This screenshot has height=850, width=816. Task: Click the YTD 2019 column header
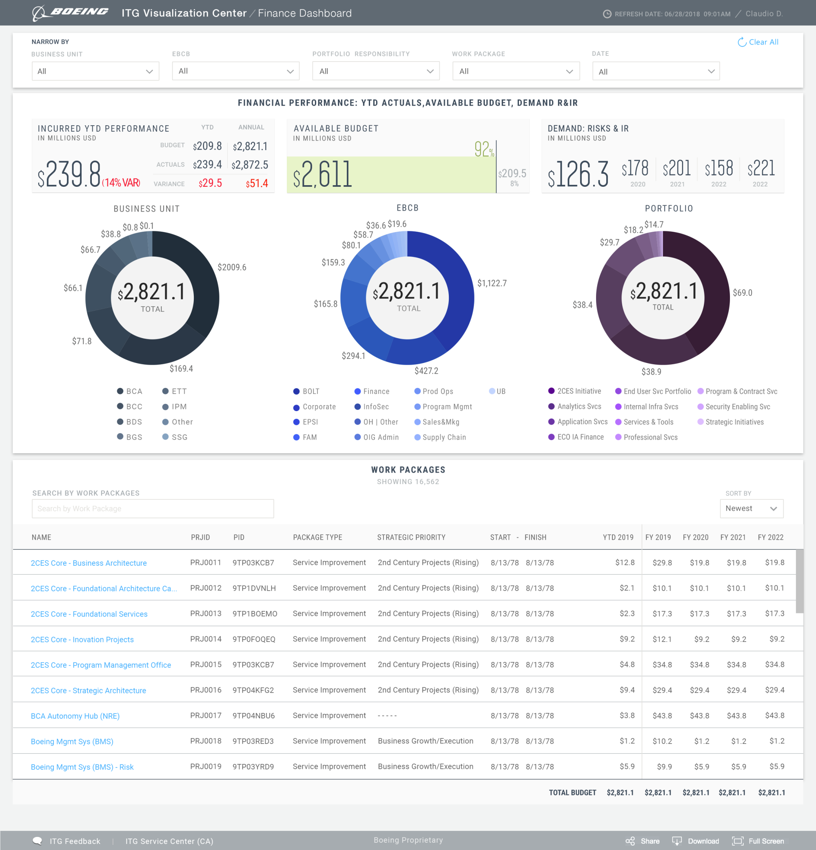(618, 537)
